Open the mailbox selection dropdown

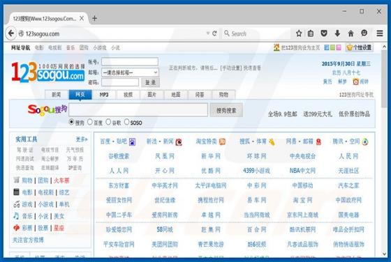coord(130,72)
